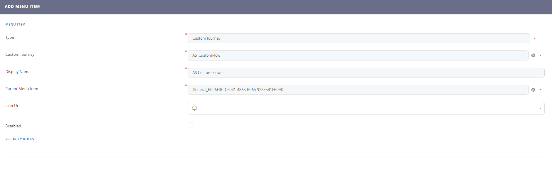
Task: Click the ADD MENU ITEM header title
Action: 22,6
